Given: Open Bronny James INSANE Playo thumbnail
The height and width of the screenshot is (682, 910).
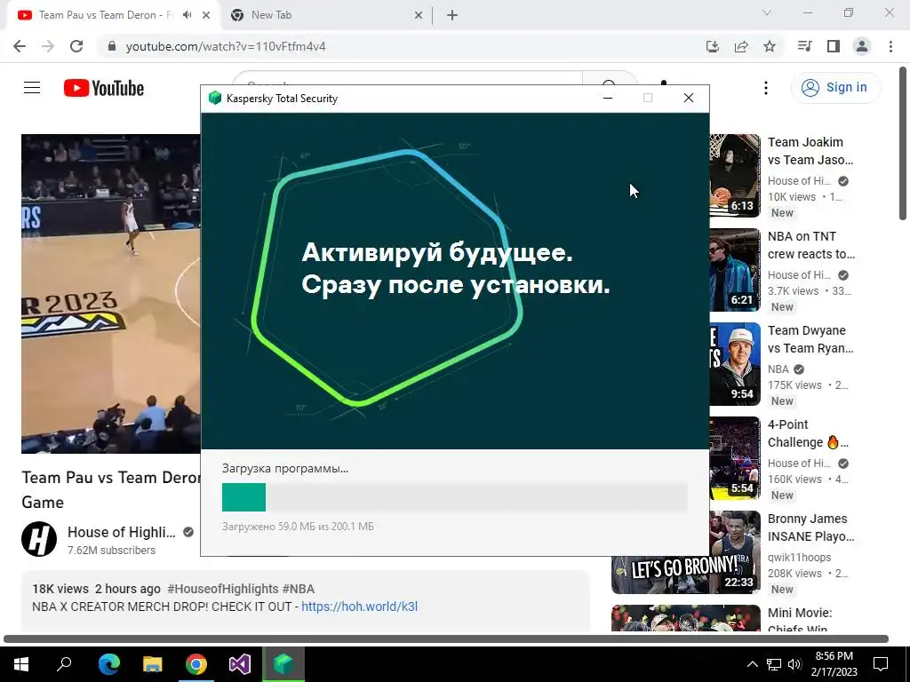Looking at the screenshot, I should [686, 552].
